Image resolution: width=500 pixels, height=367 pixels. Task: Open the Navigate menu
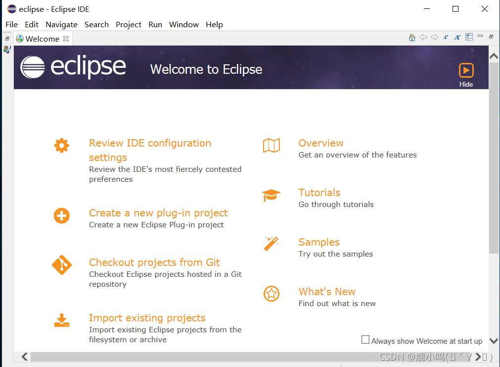61,25
